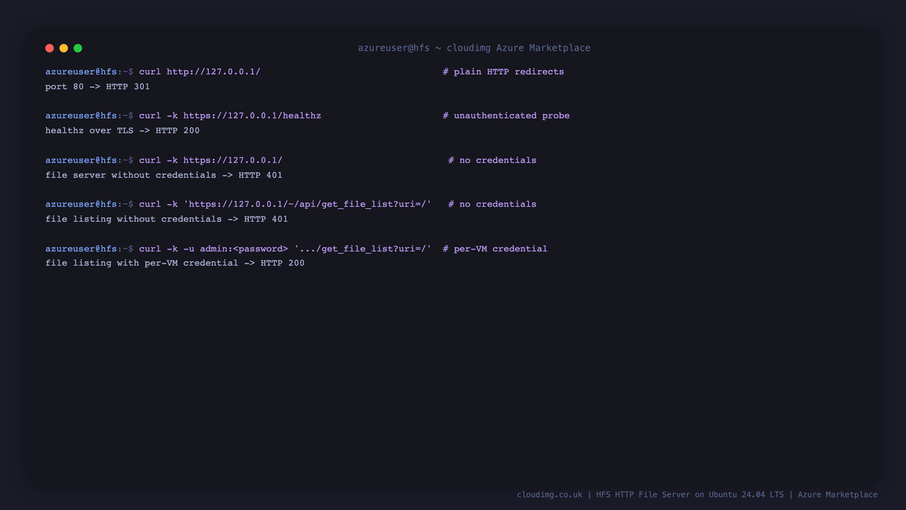Viewport: 906px width, 510px height.
Task: Click the output 'port 80 -> HTTP 301'
Action: [x=98, y=86]
